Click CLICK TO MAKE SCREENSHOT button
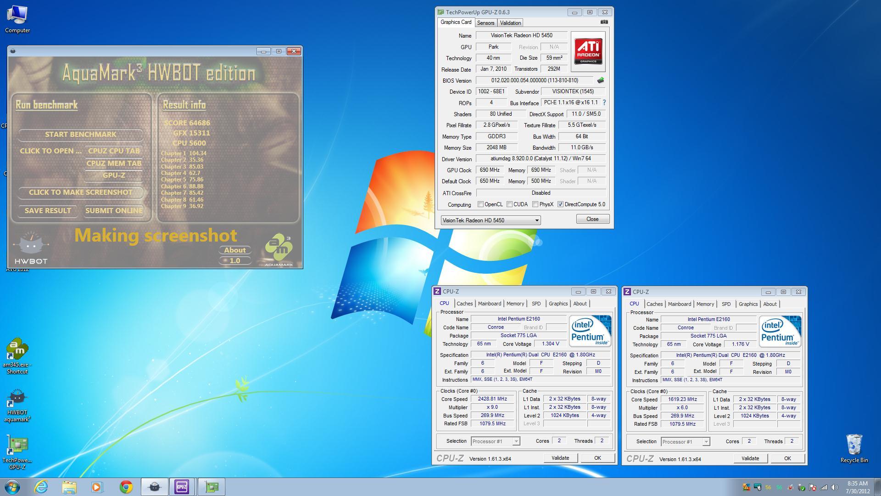The width and height of the screenshot is (881, 496). point(80,192)
